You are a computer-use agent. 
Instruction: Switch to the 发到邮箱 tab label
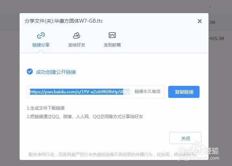point(112,45)
